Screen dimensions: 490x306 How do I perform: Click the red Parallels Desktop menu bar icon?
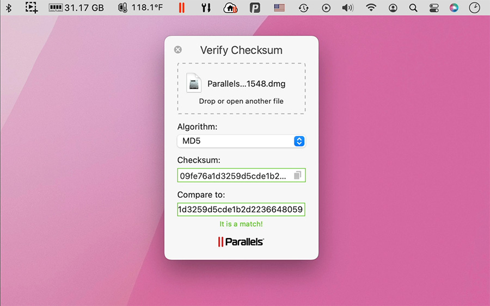pyautogui.click(x=181, y=8)
